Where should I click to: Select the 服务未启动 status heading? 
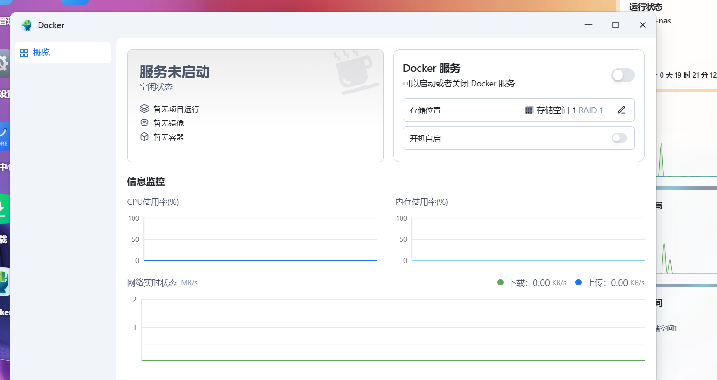tap(174, 72)
